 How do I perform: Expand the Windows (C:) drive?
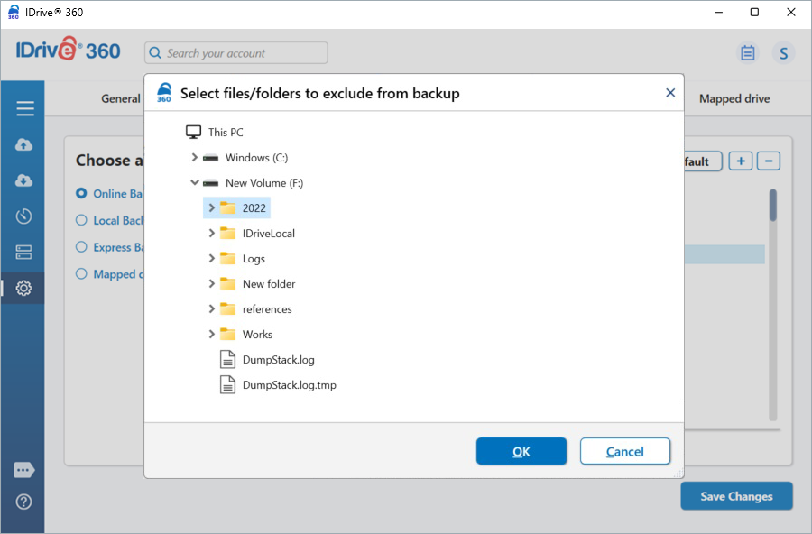tap(194, 158)
